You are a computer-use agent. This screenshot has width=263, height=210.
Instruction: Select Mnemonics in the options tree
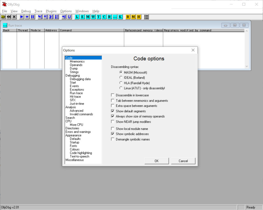point(77,61)
